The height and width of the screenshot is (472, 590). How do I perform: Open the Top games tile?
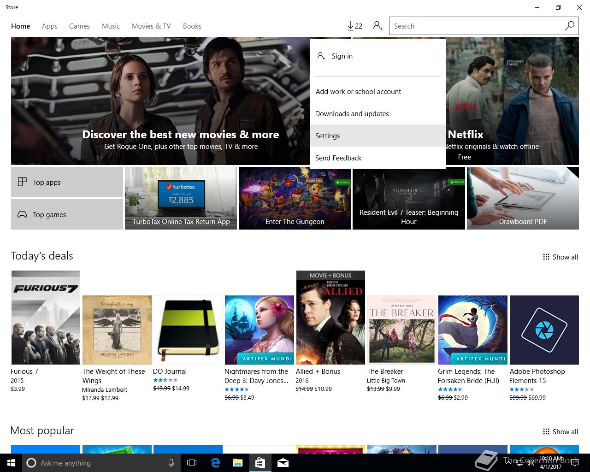point(67,214)
